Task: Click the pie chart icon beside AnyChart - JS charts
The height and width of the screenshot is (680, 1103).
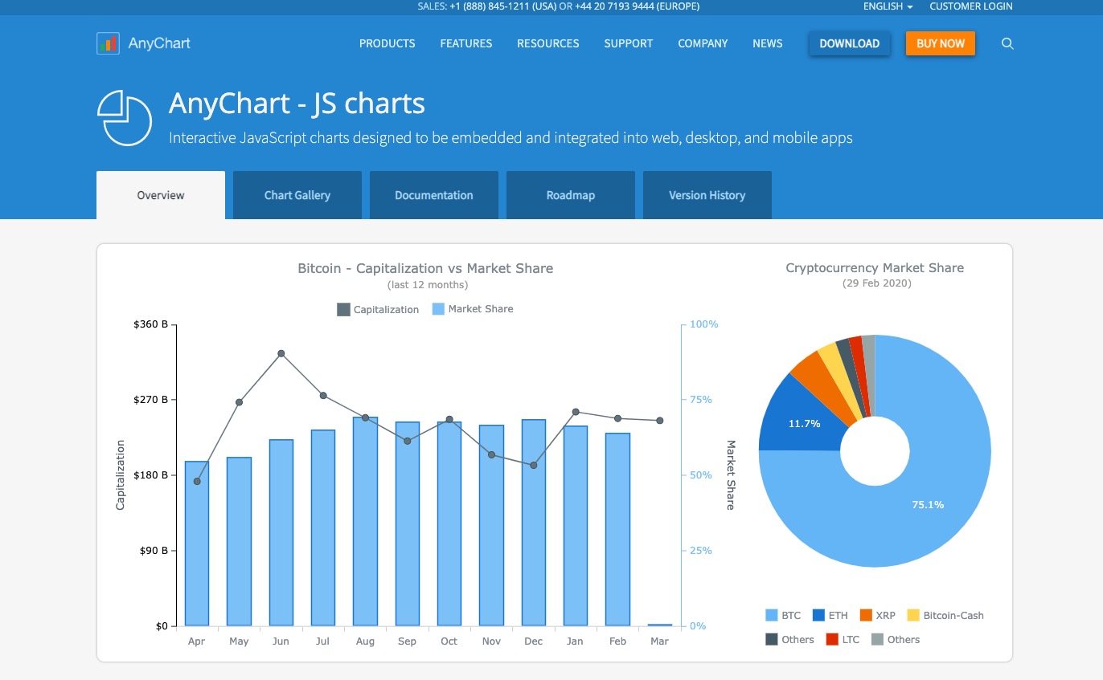Action: 125,117
